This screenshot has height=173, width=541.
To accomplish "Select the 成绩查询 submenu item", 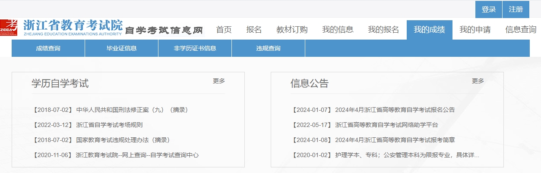I will coord(48,48).
